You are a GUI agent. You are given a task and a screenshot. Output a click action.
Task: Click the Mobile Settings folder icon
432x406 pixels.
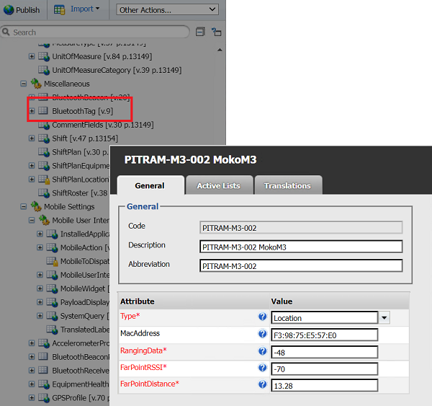click(x=36, y=206)
